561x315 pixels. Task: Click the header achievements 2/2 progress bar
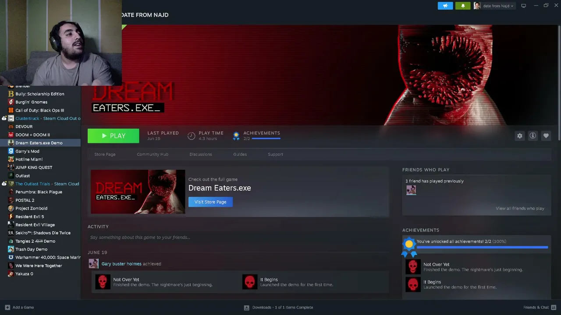coord(266,139)
